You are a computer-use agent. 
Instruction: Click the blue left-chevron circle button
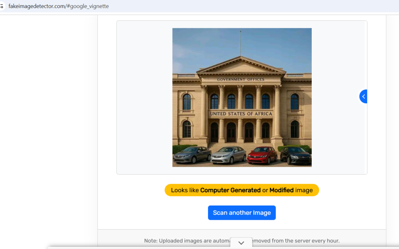click(364, 96)
